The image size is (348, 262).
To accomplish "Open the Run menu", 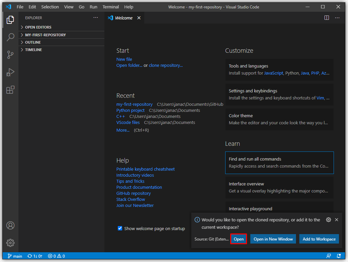I will [x=93, y=7].
